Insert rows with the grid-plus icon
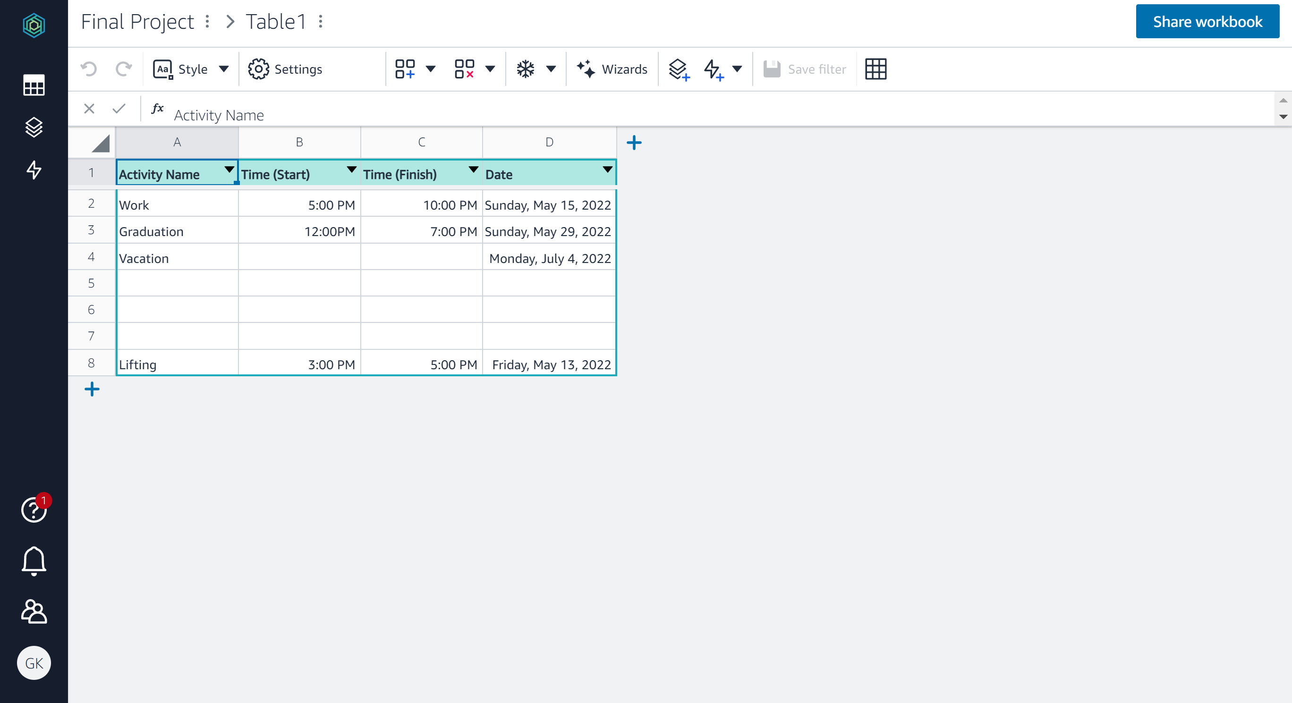 (405, 69)
